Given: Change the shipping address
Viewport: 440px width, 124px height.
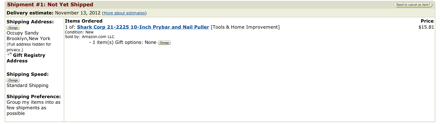Looking at the screenshot, I should tap(13, 28).
